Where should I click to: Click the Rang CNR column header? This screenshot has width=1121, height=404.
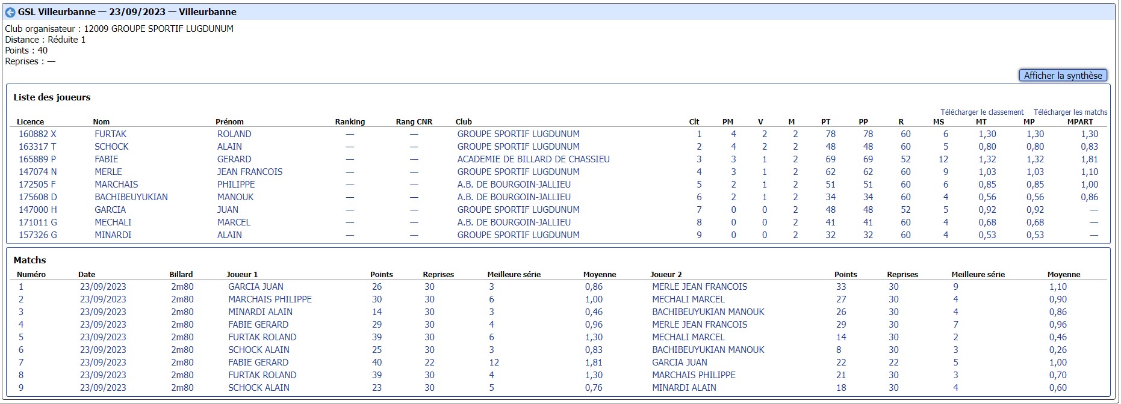pos(414,122)
